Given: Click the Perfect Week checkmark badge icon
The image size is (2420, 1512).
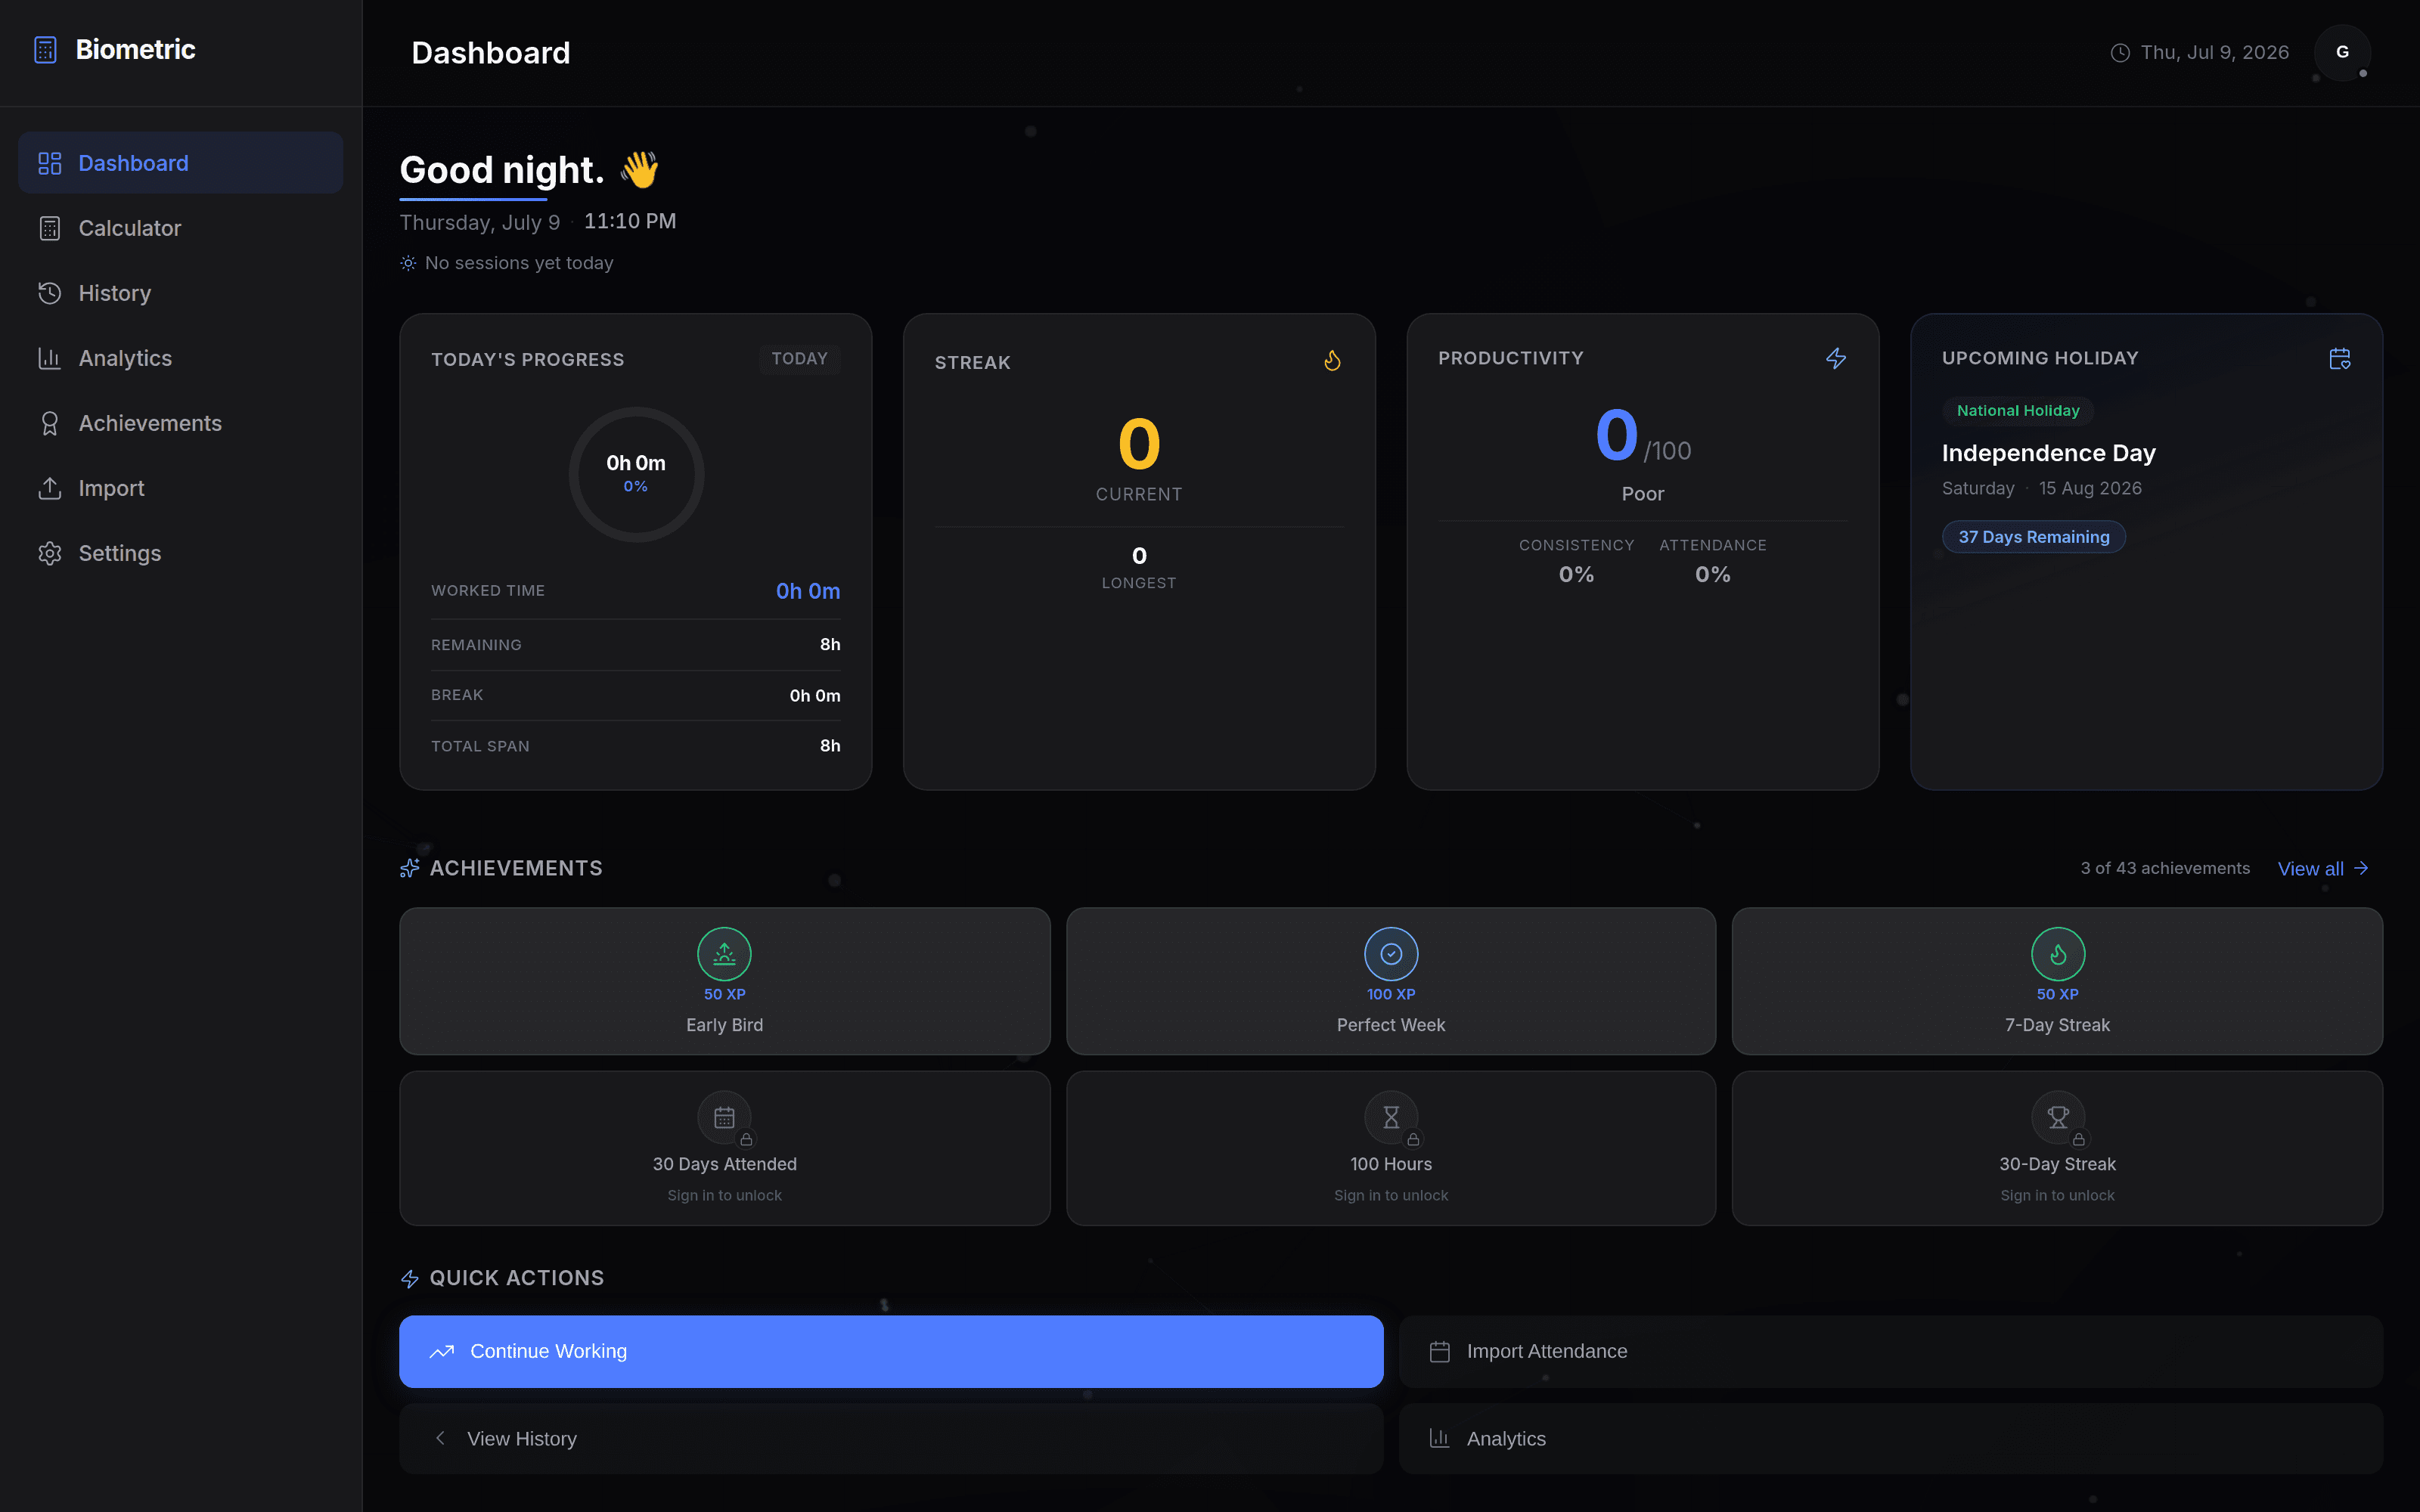Looking at the screenshot, I should (1391, 954).
